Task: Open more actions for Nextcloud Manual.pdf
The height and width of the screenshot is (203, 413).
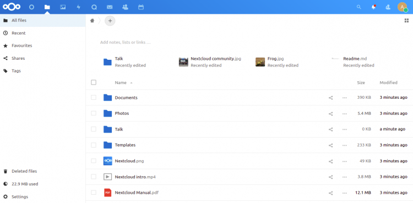Action: click(x=345, y=193)
